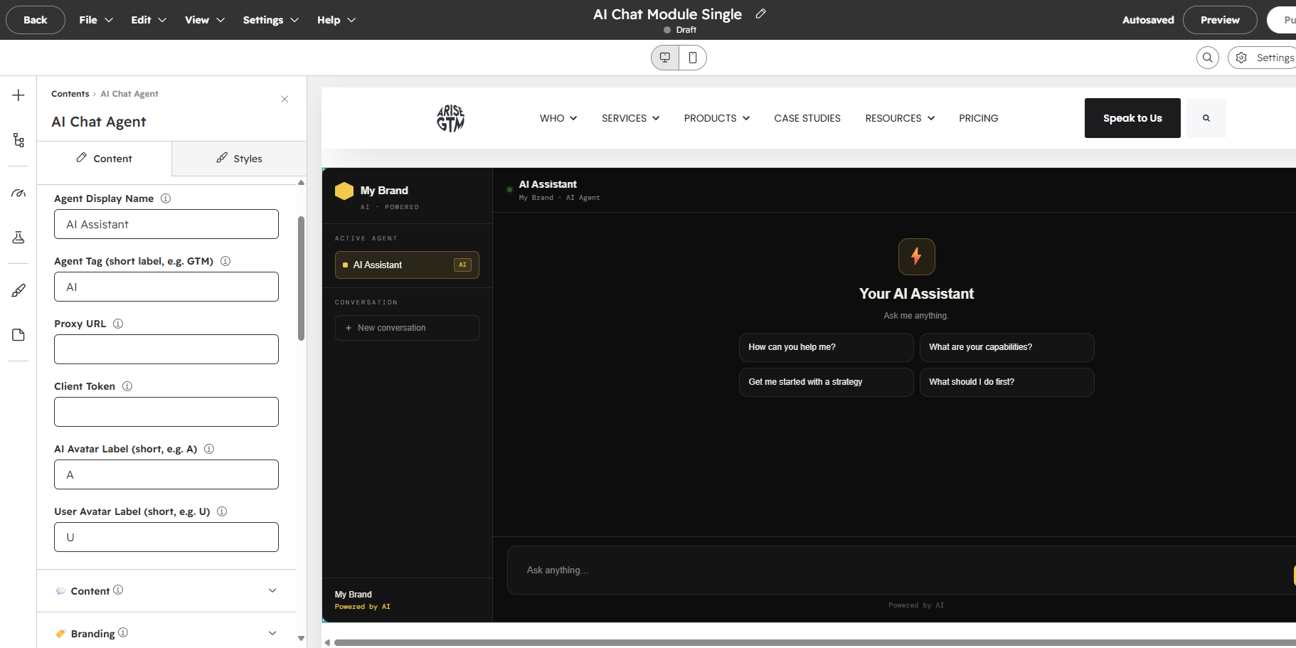Click the Add module plus icon
1296x648 pixels.
[18, 95]
